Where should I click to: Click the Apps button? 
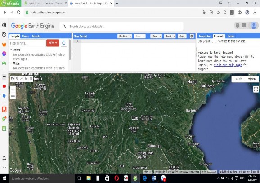(182, 36)
